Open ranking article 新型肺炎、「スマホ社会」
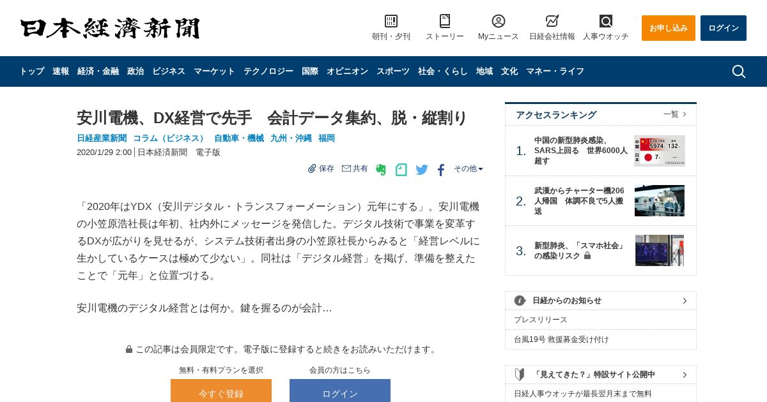This screenshot has height=402, width=767. 580,250
